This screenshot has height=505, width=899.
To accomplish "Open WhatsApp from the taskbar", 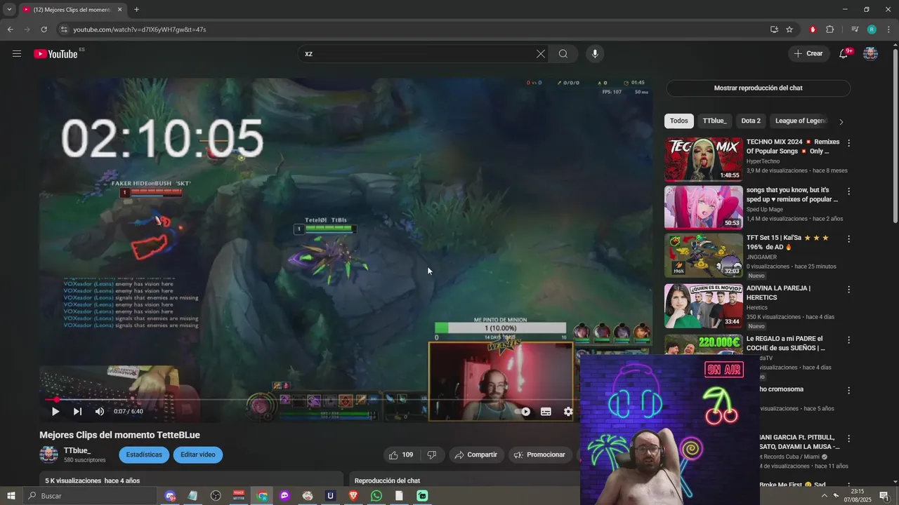I will (376, 496).
